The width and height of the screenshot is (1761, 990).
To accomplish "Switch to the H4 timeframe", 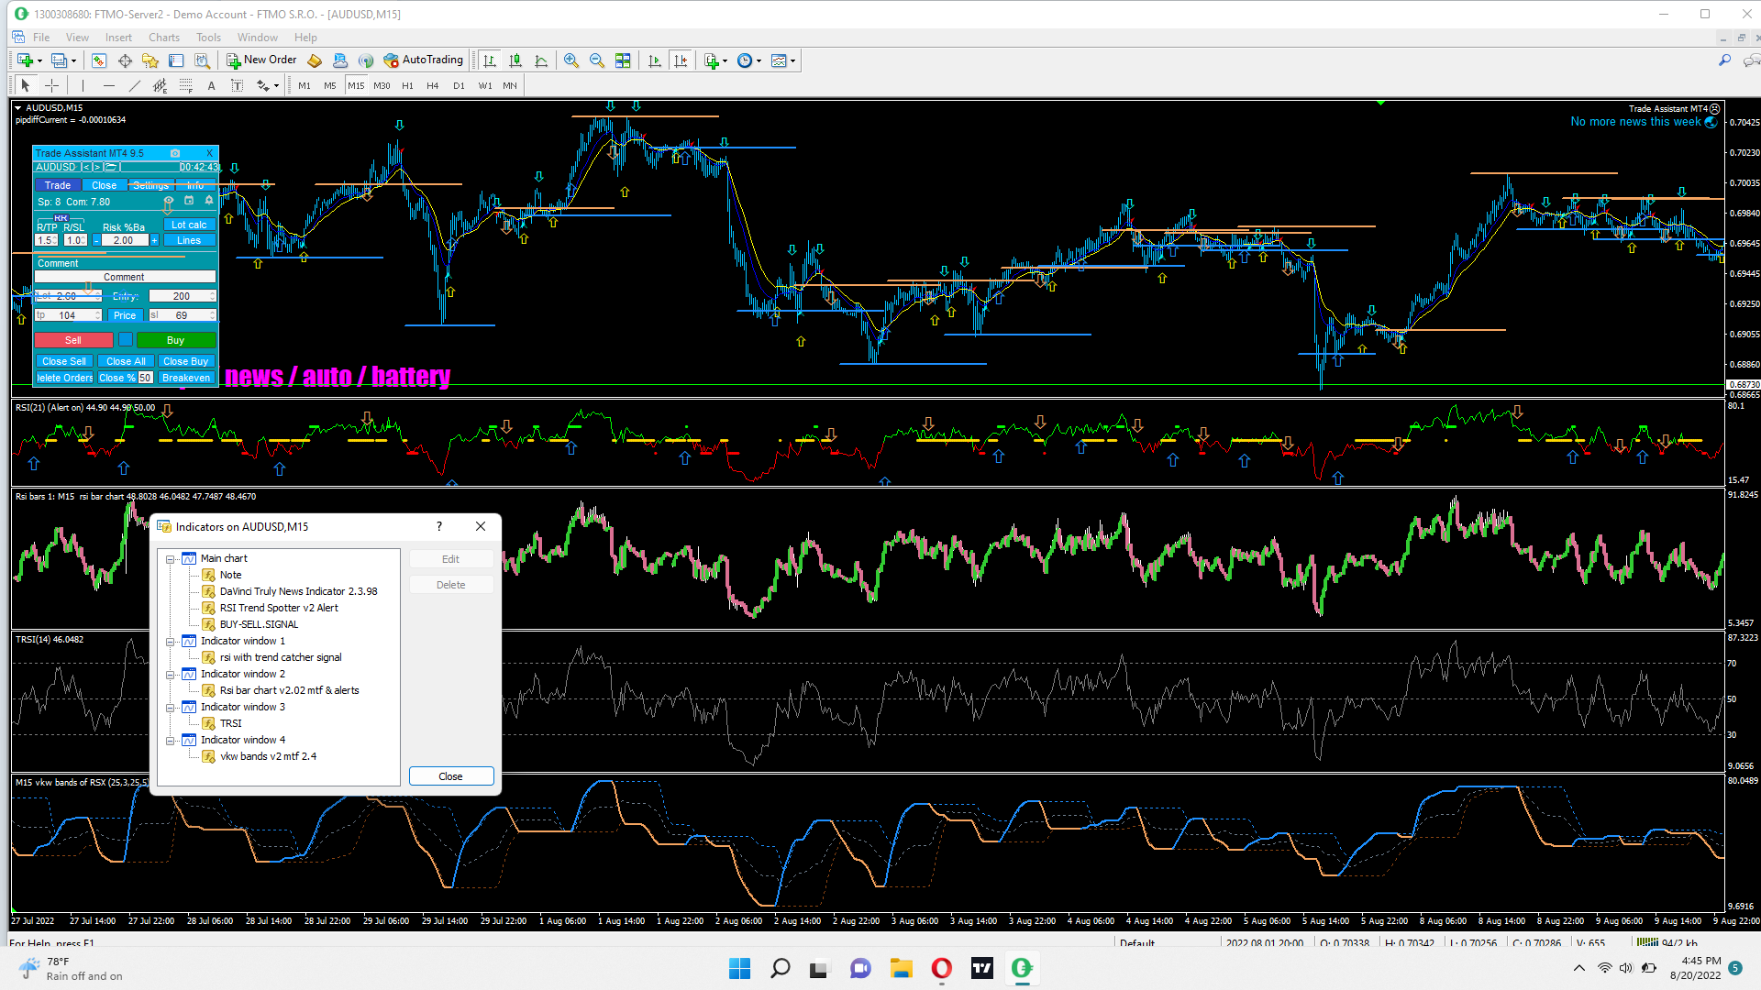I will [432, 85].
